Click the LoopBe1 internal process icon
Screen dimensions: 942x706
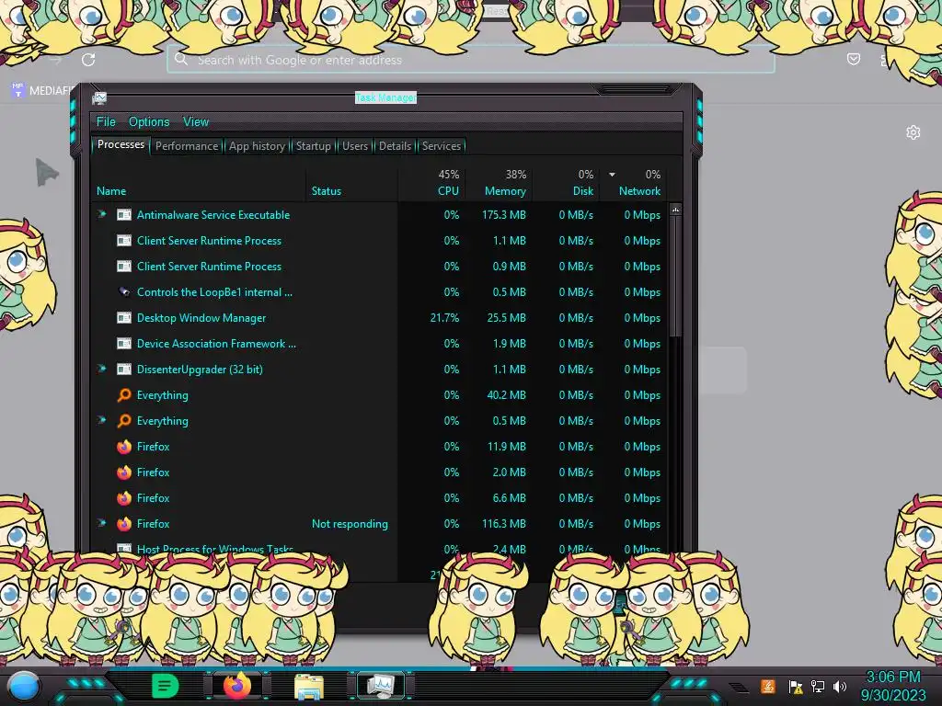(x=124, y=291)
